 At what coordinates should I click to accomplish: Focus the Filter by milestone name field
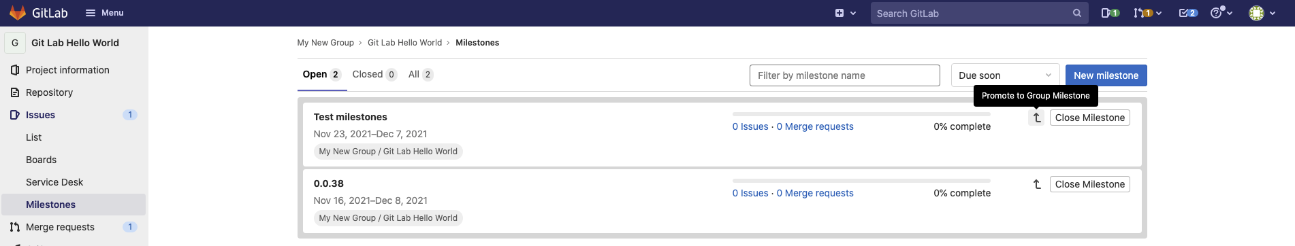(844, 75)
